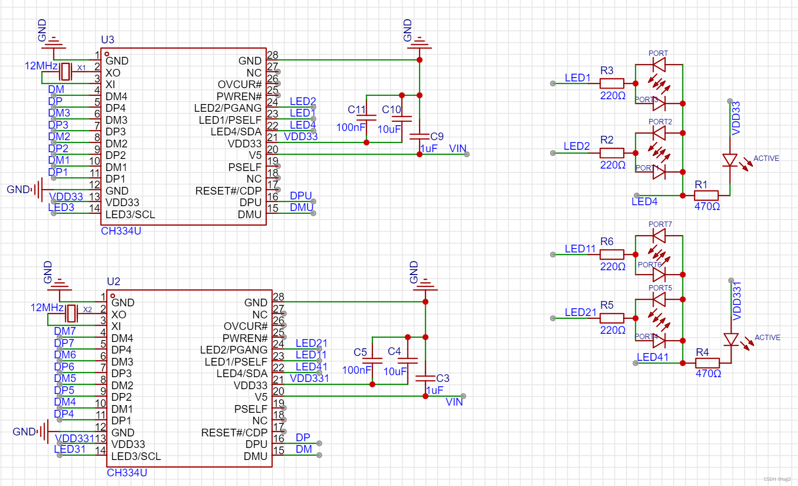Click the LED2 wire endpoint left of R2
The width and height of the screenshot is (798, 486).
point(553,153)
